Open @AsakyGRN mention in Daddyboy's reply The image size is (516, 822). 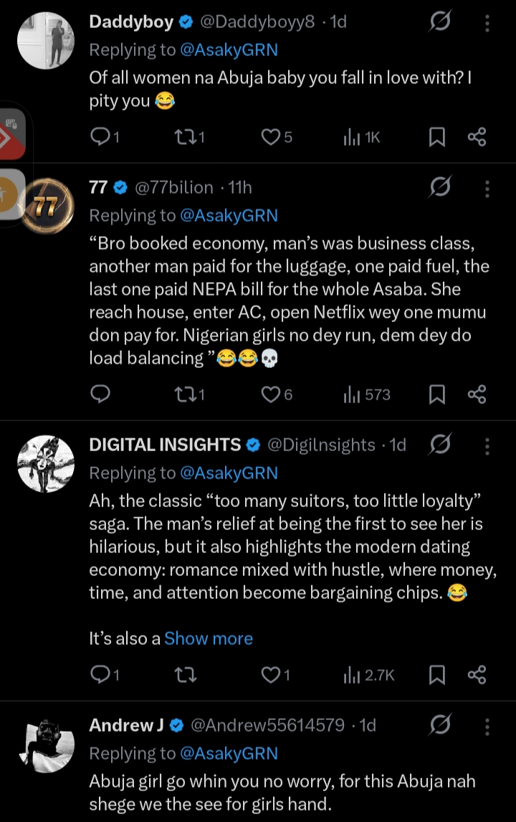[x=229, y=49]
